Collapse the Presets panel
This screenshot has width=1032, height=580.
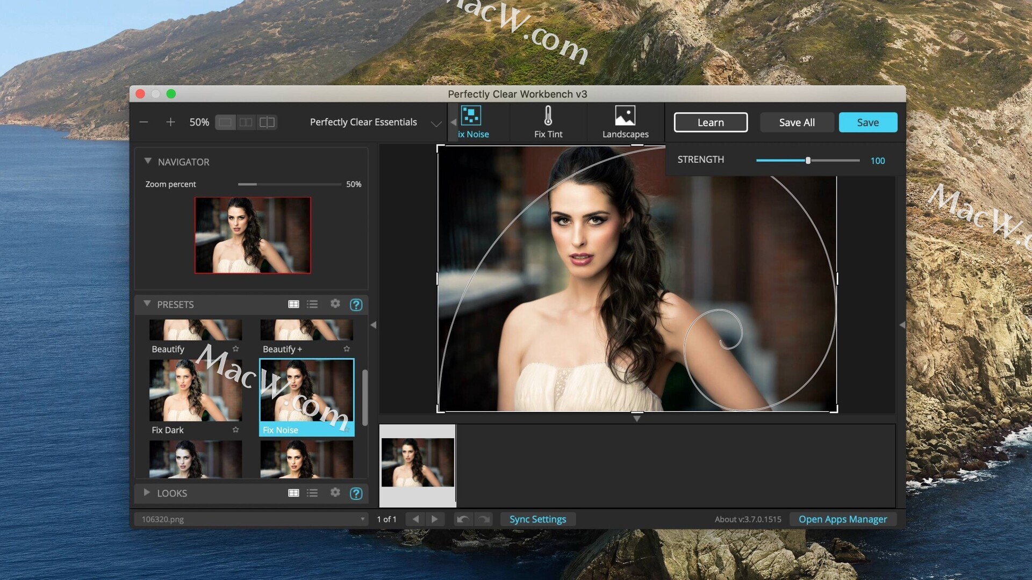(x=147, y=304)
